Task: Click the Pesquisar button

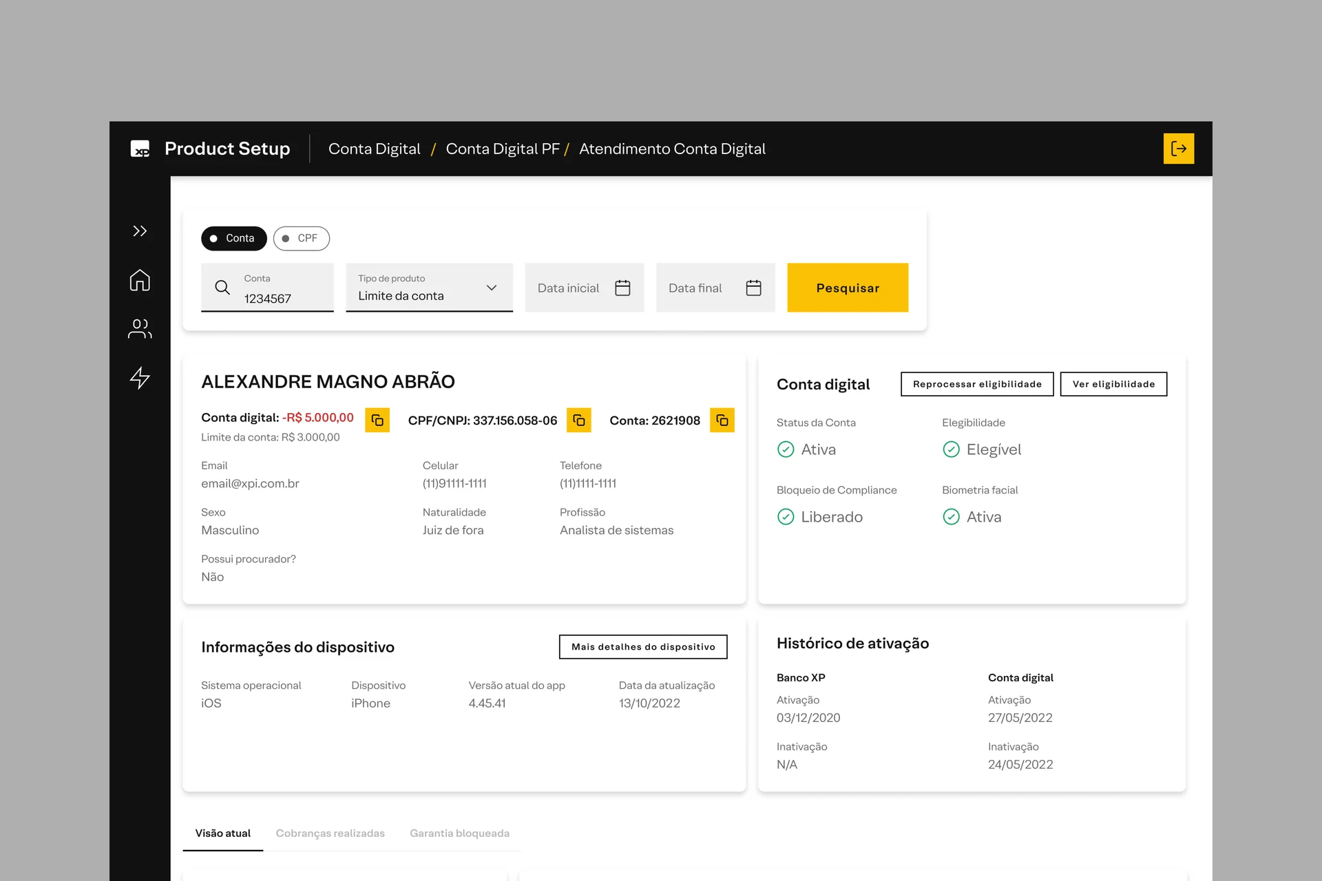Action: [x=848, y=288]
